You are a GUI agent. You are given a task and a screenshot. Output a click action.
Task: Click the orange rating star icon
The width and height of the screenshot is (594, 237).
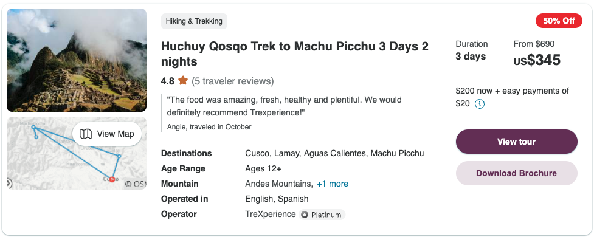point(183,81)
